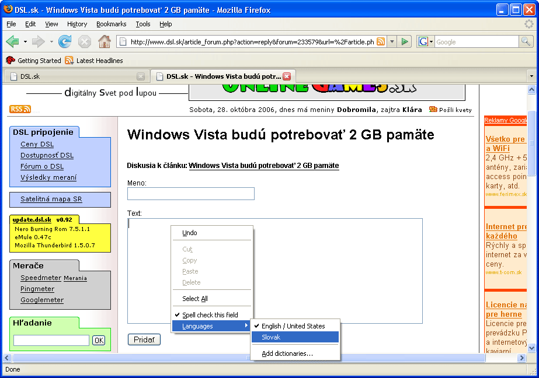Image resolution: width=539 pixels, height=378 pixels.
Task: Open Merania link next to Speedmeter
Action: coord(75,278)
